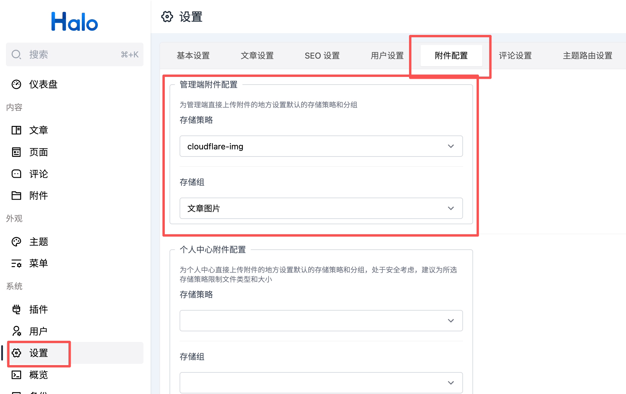Click the Users person icon
Image resolution: width=626 pixels, height=394 pixels.
click(16, 331)
